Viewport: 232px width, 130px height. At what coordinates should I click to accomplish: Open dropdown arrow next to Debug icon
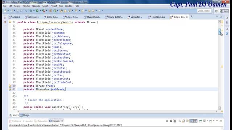tap(34, 11)
